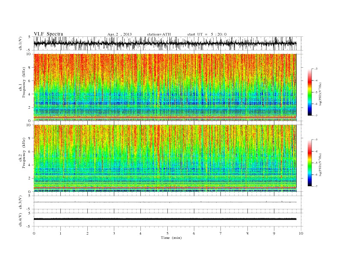This screenshot has height=262, width=339.
Task: Click the ch.1 PSD color scale bar
Action: (x=309, y=92)
